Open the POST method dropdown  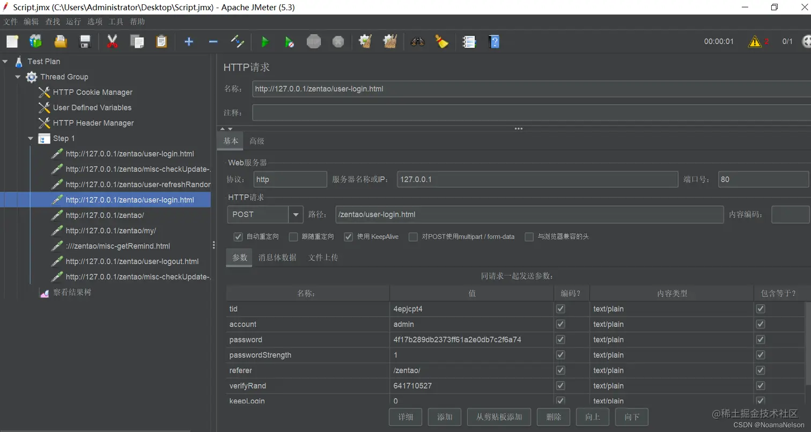[x=296, y=214]
